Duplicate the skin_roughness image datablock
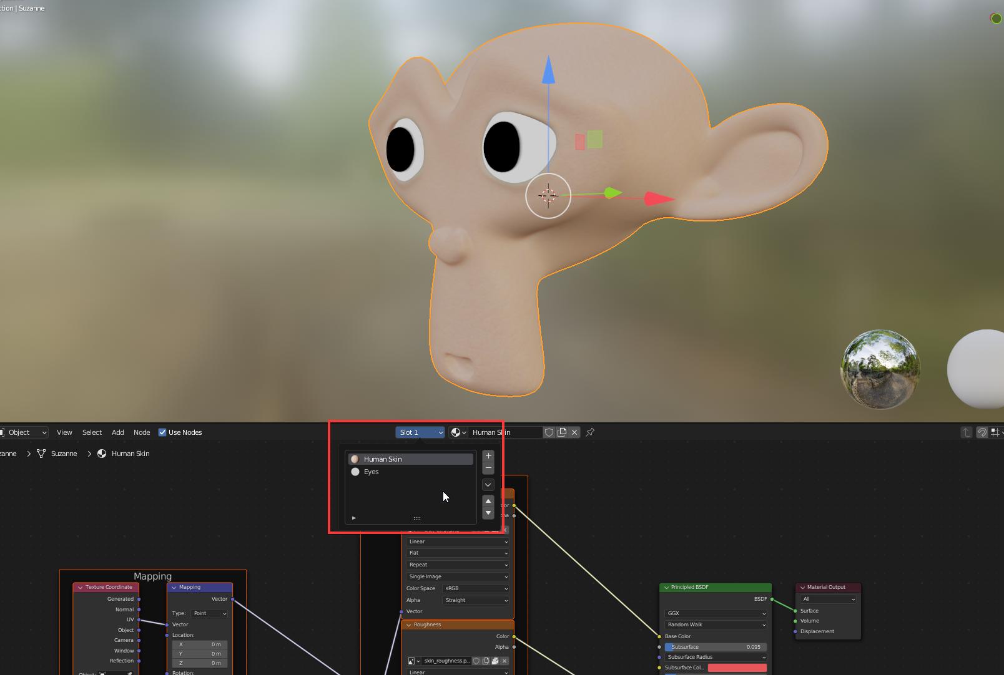1004x675 pixels. 486,661
